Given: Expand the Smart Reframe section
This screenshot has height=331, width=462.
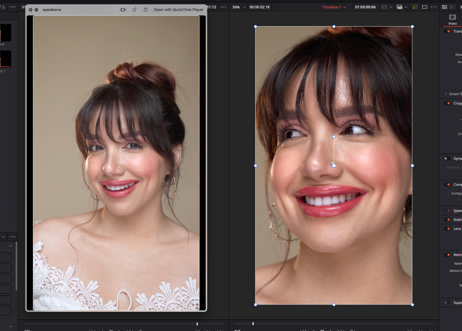Looking at the screenshot, I should pos(446,94).
